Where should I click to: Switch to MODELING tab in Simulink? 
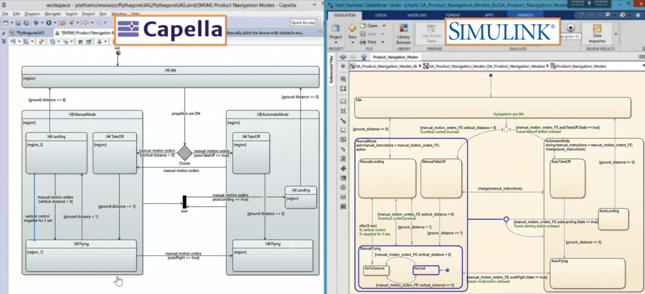point(418,15)
